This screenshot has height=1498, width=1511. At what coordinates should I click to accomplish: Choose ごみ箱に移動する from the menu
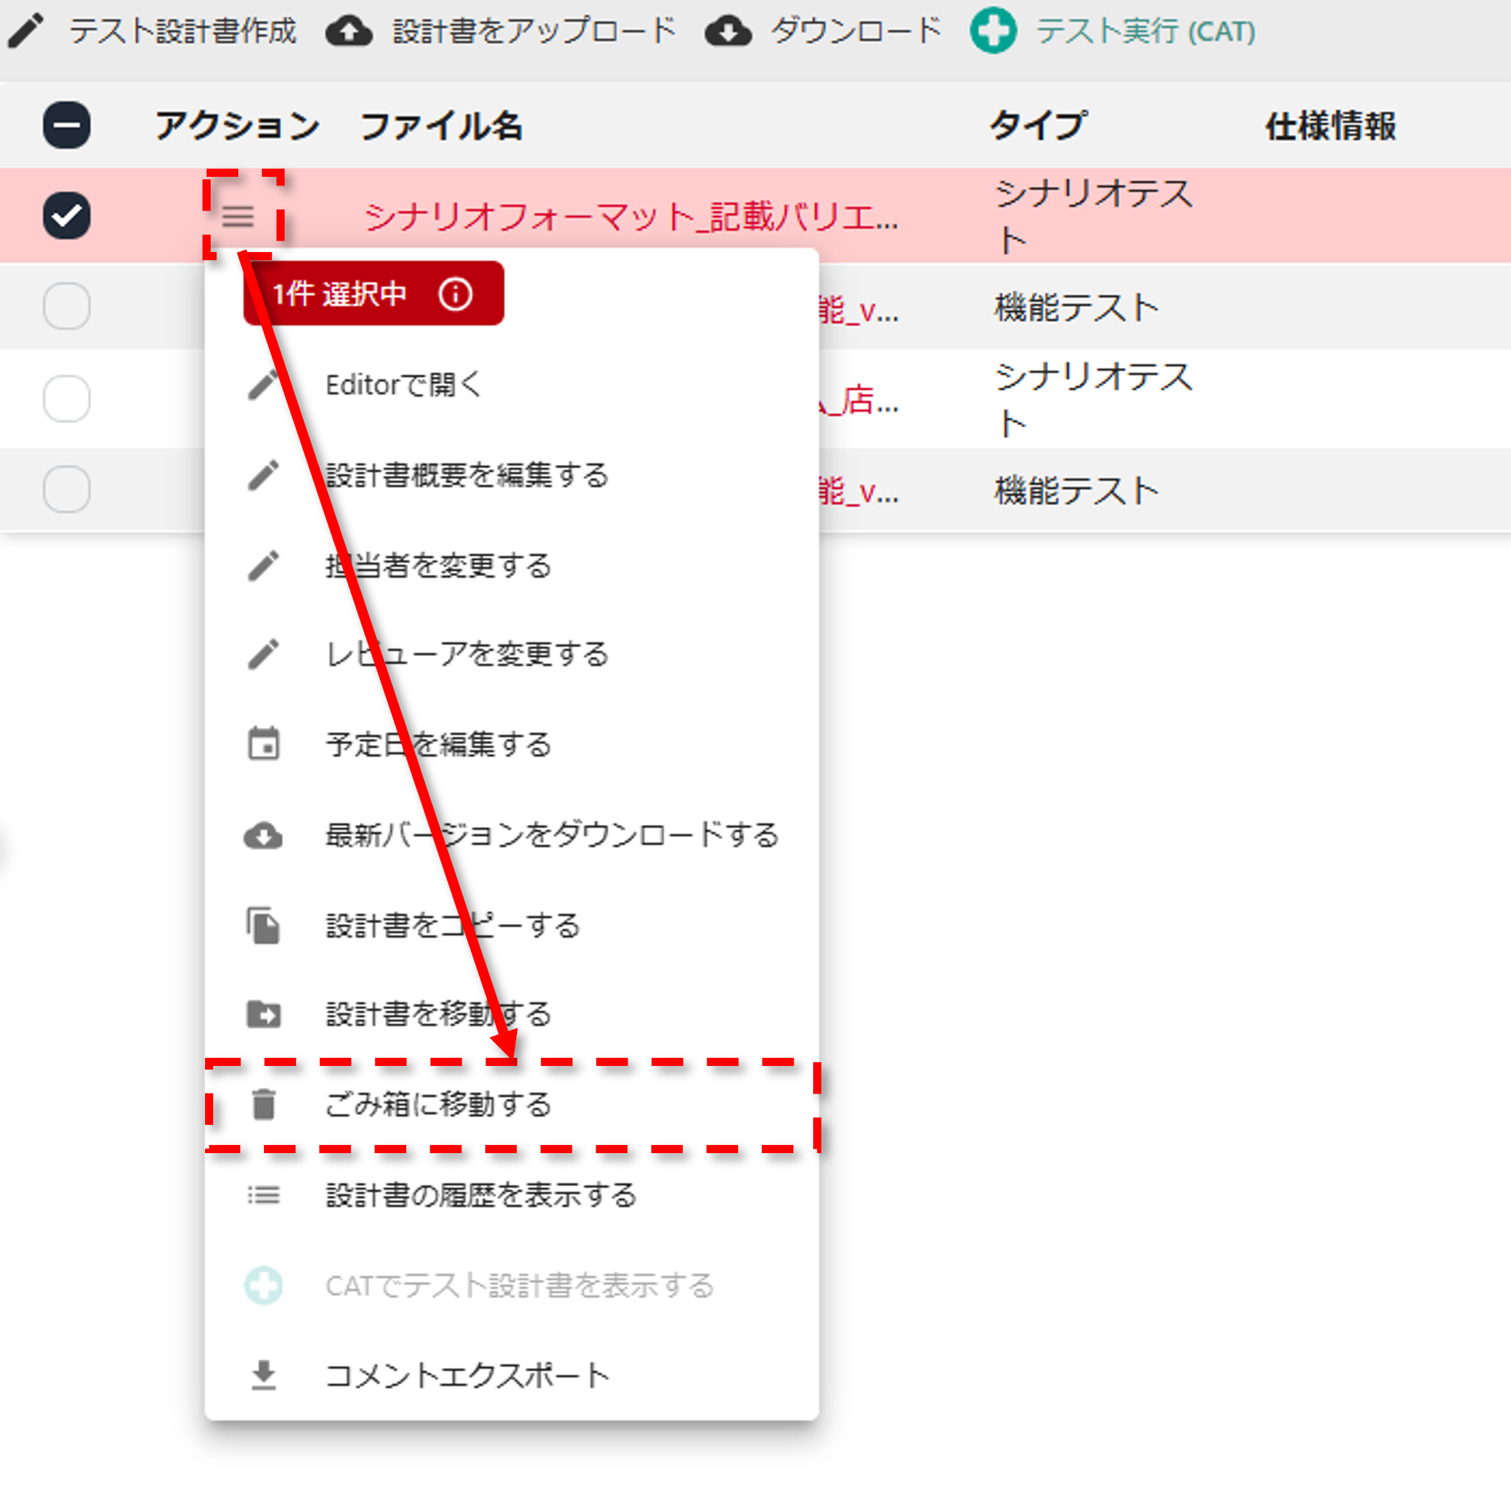pyautogui.click(x=512, y=1104)
